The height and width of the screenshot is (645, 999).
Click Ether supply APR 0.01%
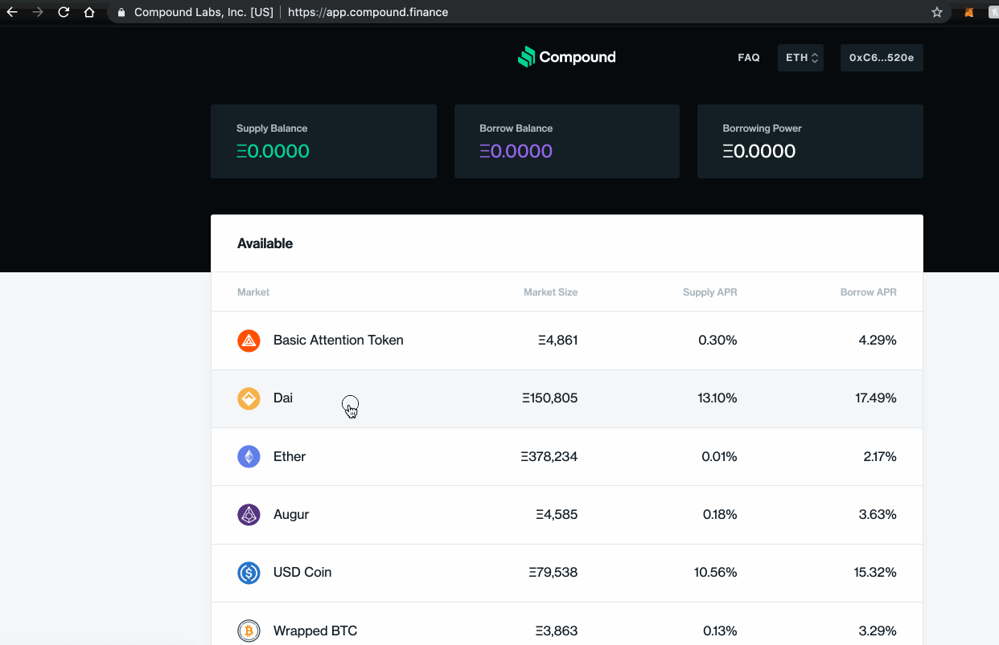pyautogui.click(x=718, y=456)
